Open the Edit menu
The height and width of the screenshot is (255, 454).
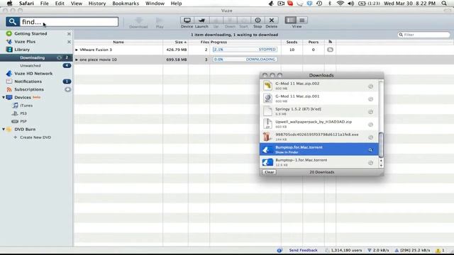click(x=60, y=4)
